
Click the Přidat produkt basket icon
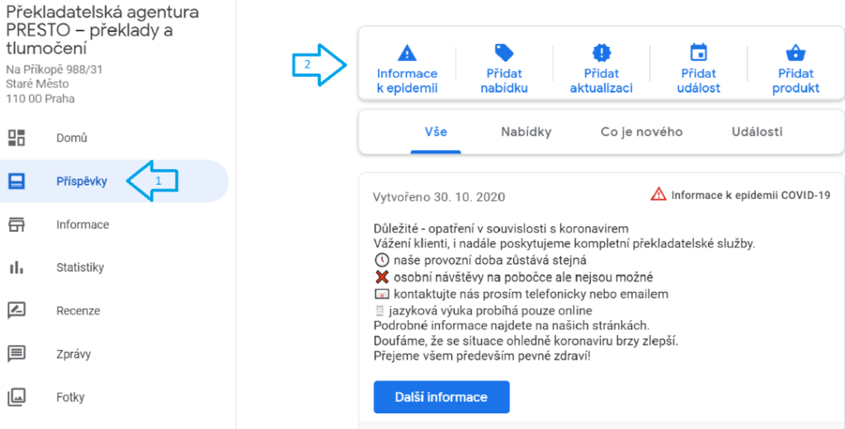pyautogui.click(x=795, y=53)
